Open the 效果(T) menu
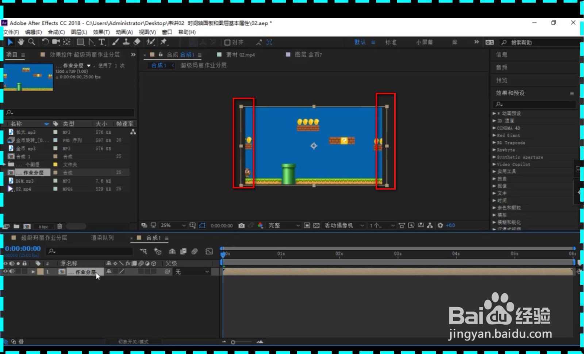584x354 pixels. [101, 32]
